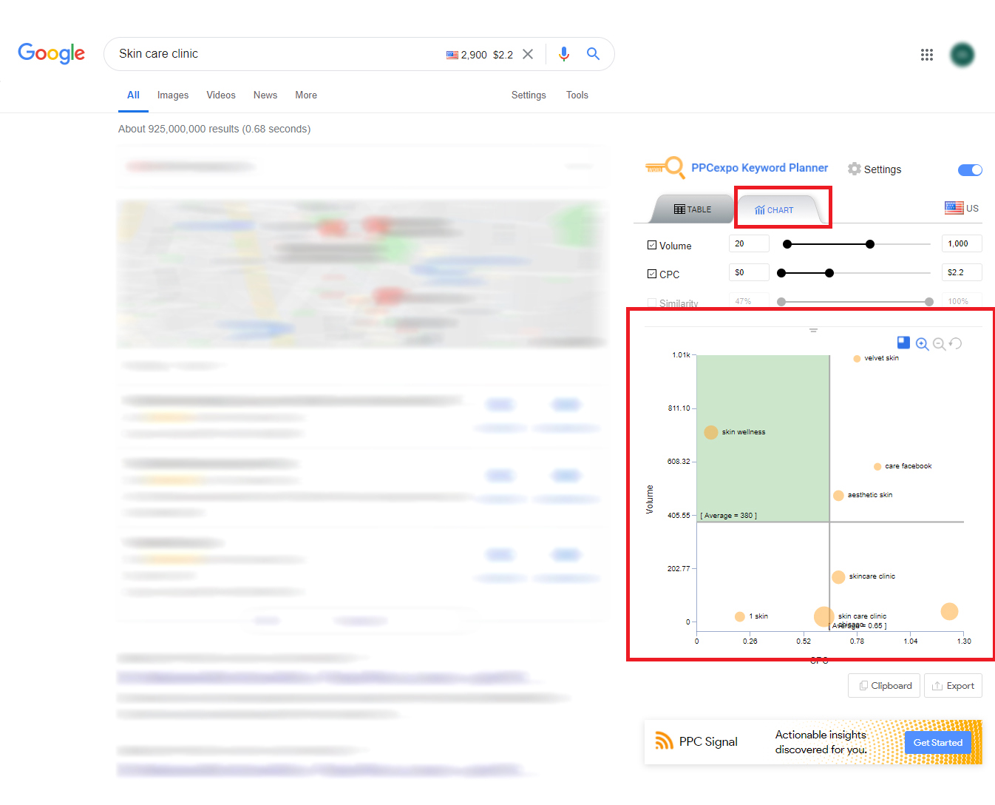Open the Images results tab
The width and height of the screenshot is (995, 805).
click(x=173, y=95)
